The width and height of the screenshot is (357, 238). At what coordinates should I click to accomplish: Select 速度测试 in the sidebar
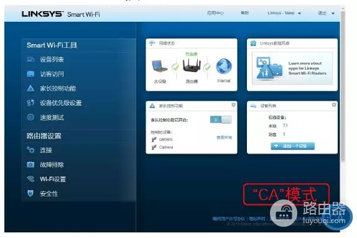click(x=52, y=117)
